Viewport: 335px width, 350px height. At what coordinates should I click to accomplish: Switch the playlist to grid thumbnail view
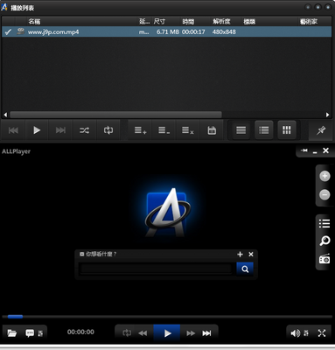tap(287, 130)
